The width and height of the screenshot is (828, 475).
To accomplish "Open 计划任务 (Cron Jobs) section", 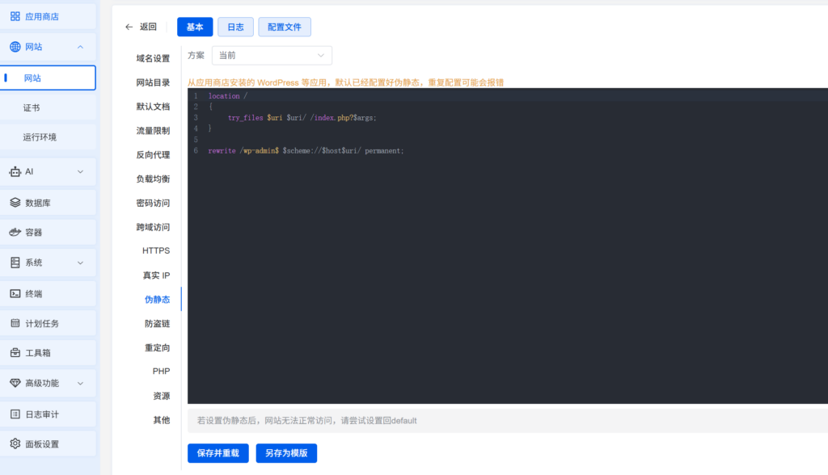I will (42, 322).
